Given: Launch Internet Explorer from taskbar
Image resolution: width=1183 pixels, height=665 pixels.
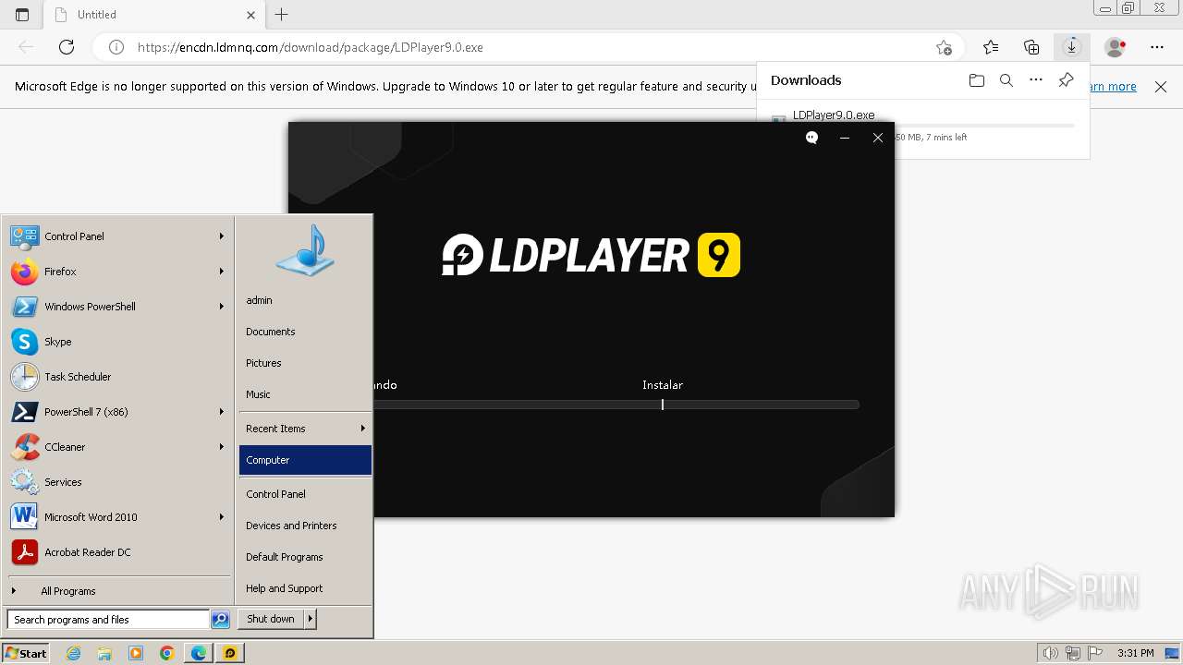Looking at the screenshot, I should coord(74,653).
